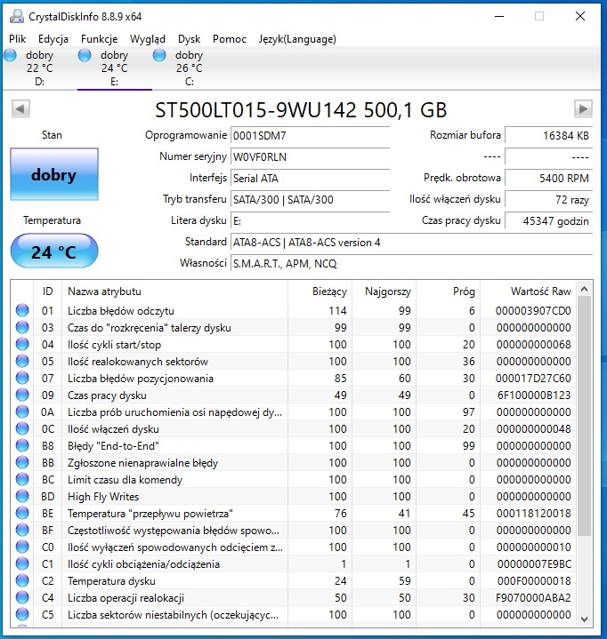607x639 pixels.
Task: Click the 'Wartość Raw' column header
Action: 528,292
